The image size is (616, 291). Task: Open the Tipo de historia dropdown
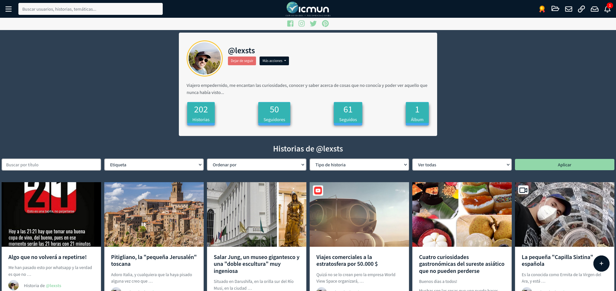(x=359, y=165)
